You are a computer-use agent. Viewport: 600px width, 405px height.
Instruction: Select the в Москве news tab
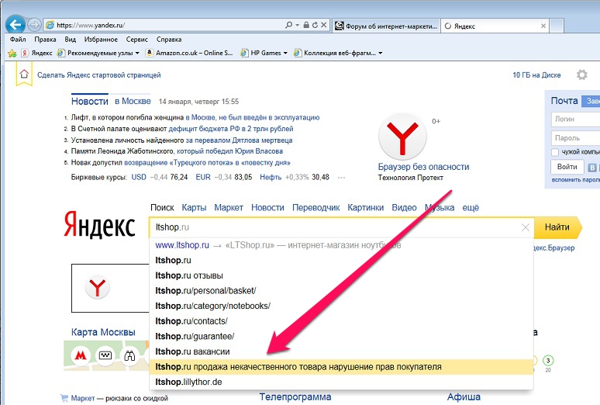pyautogui.click(x=133, y=101)
